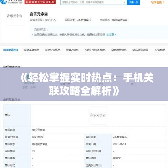
Task: Select 国际分类 41-教育娱乐 header text
Action: 78,20
